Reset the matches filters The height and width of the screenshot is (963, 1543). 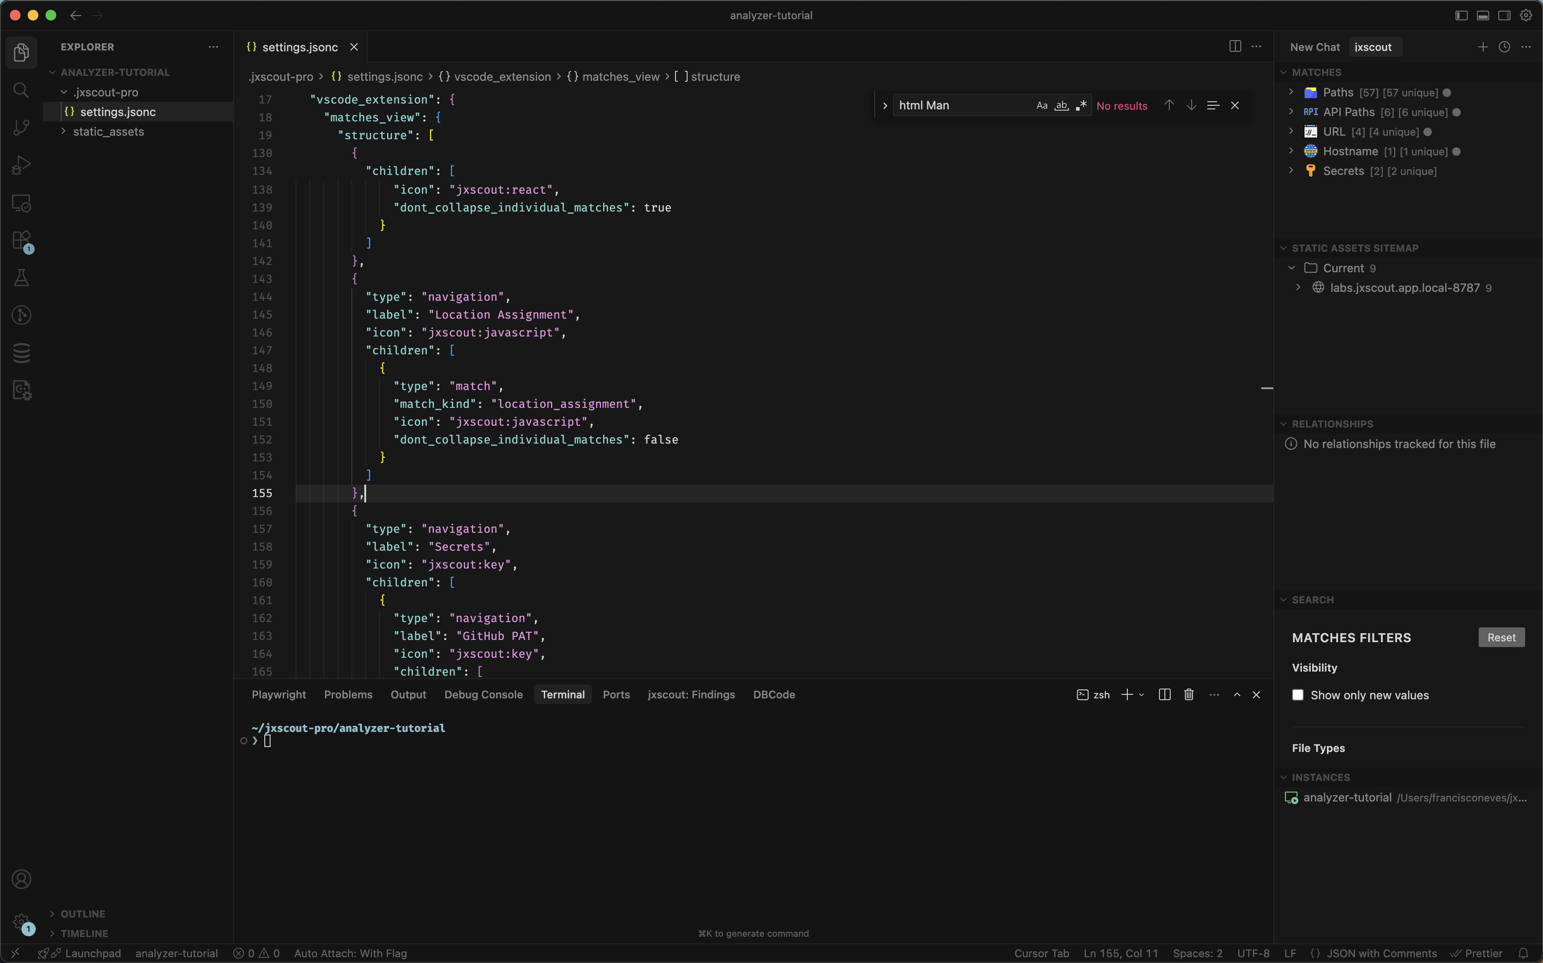1501,638
